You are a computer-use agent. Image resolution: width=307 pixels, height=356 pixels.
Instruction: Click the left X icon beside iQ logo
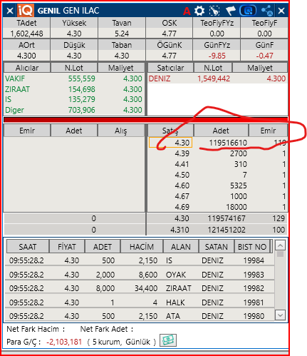[10, 11]
